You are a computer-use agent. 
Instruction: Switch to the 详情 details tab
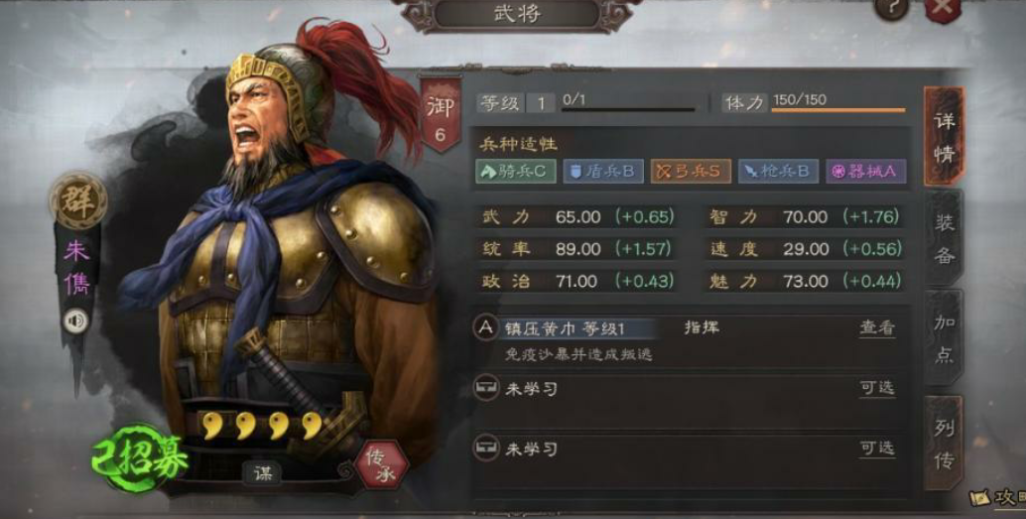point(944,136)
